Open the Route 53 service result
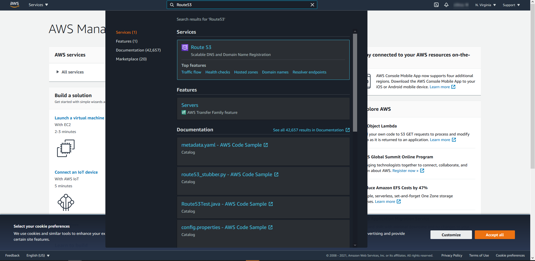 (x=201, y=47)
